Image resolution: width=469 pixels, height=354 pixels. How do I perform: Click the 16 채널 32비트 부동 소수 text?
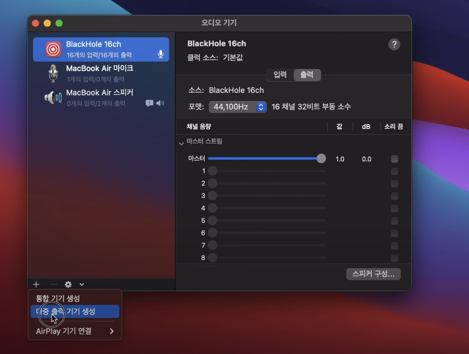coord(311,106)
